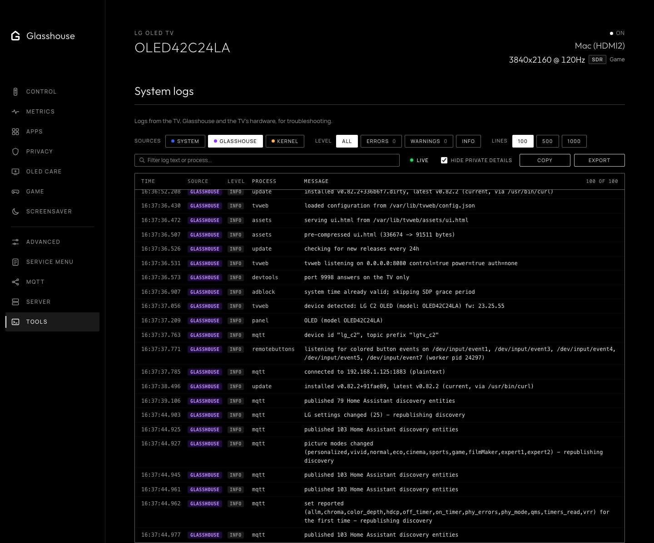This screenshot has height=543, width=654.
Task: Click the Time column header
Action: click(x=148, y=181)
